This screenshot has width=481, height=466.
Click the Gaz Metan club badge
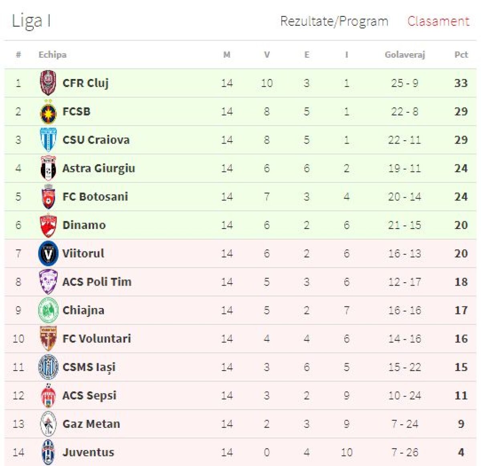pos(48,424)
